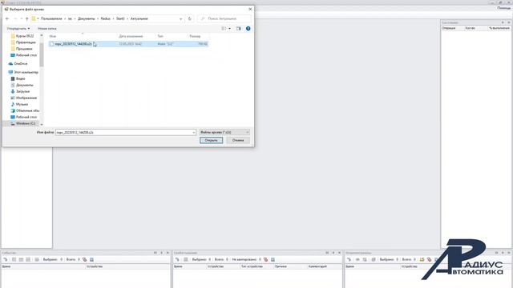513x288 pixels.
Task: Close the file selection dialog
Action: pos(250,9)
